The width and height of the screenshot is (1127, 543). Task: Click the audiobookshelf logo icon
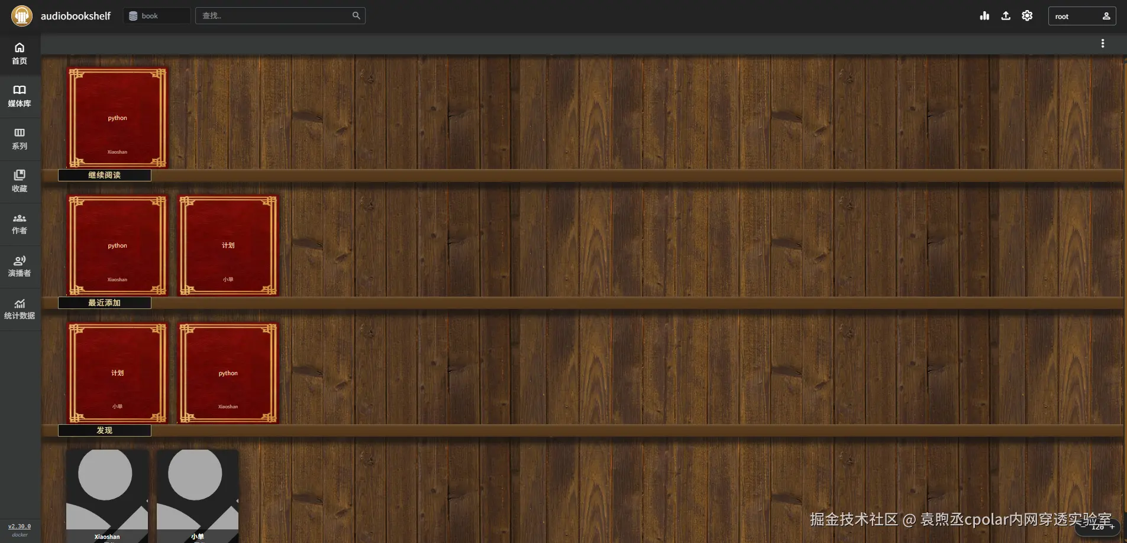(22, 16)
